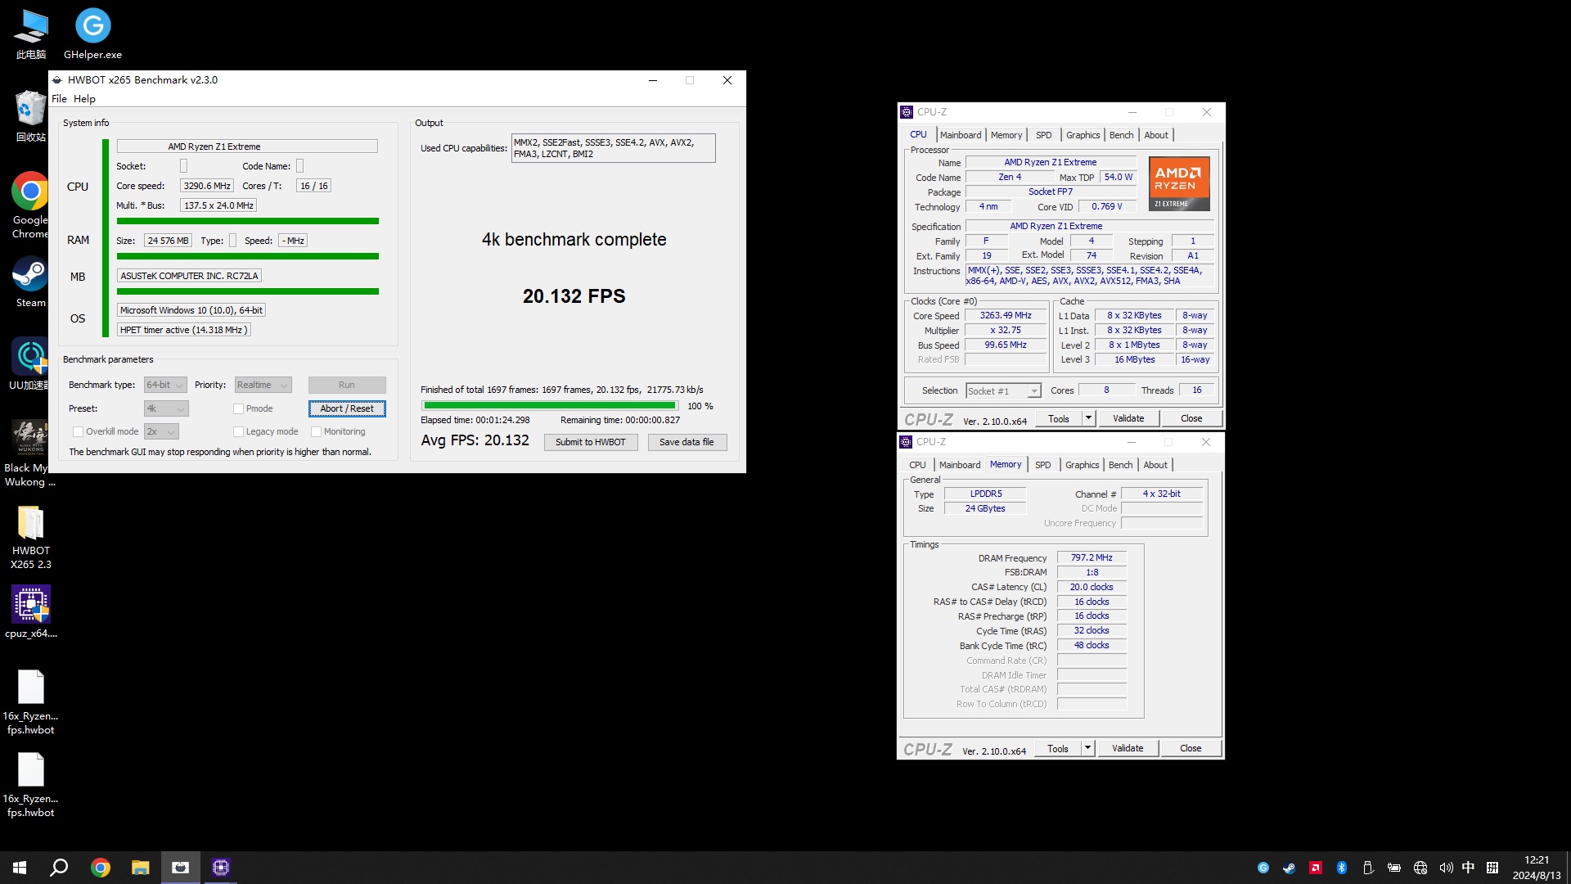Open File Explorer from the taskbar
1571x884 pixels.
click(x=141, y=868)
